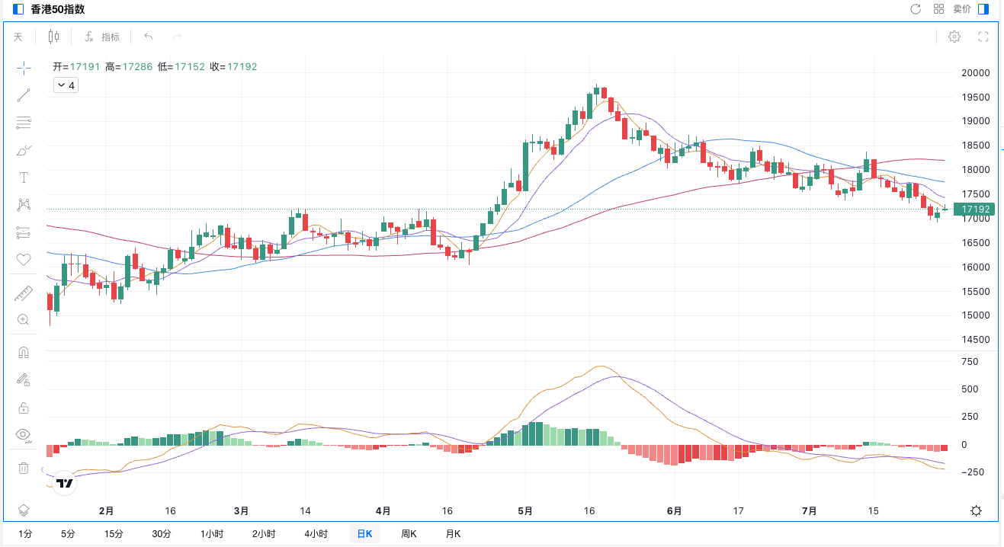
Task: Undo the last chart action
Action: 149,37
